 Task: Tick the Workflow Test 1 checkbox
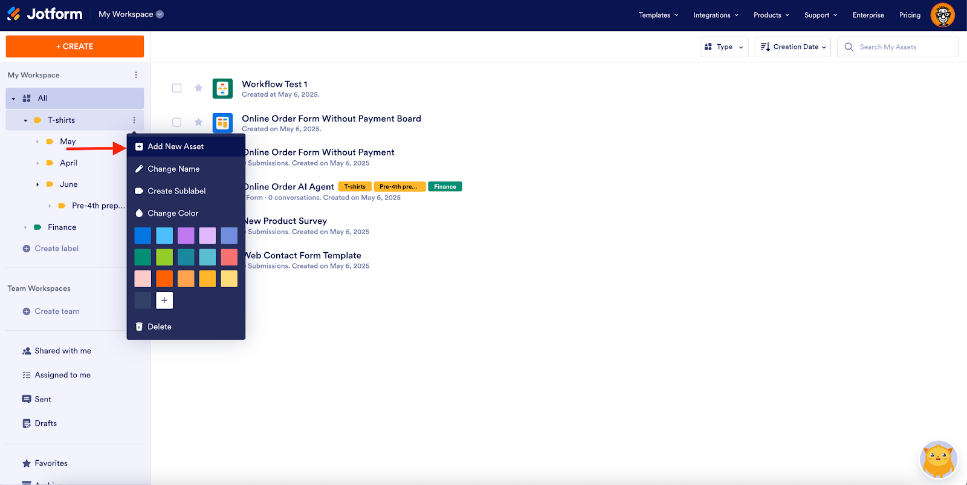point(176,88)
